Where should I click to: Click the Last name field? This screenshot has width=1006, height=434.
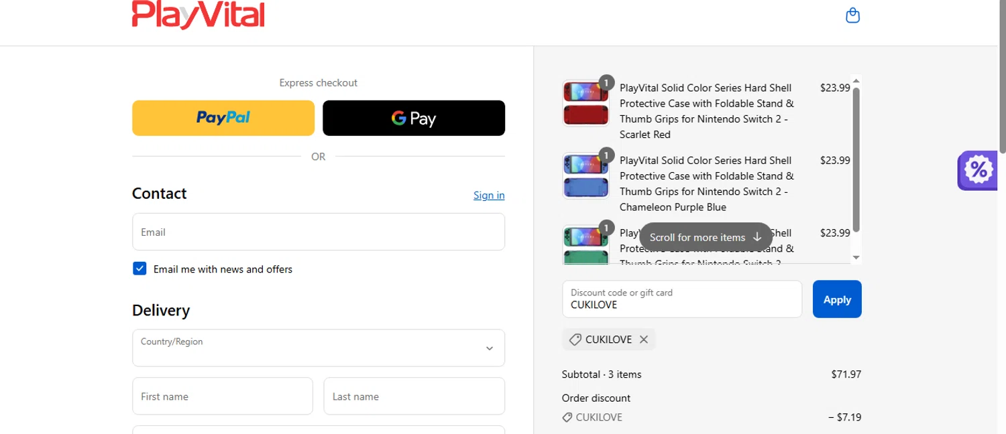[414, 396]
